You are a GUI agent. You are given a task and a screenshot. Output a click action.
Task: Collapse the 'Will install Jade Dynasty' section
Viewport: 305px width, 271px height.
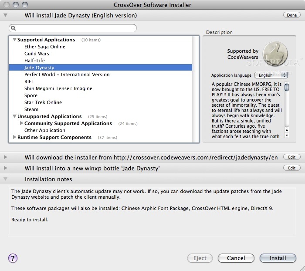click(5, 15)
